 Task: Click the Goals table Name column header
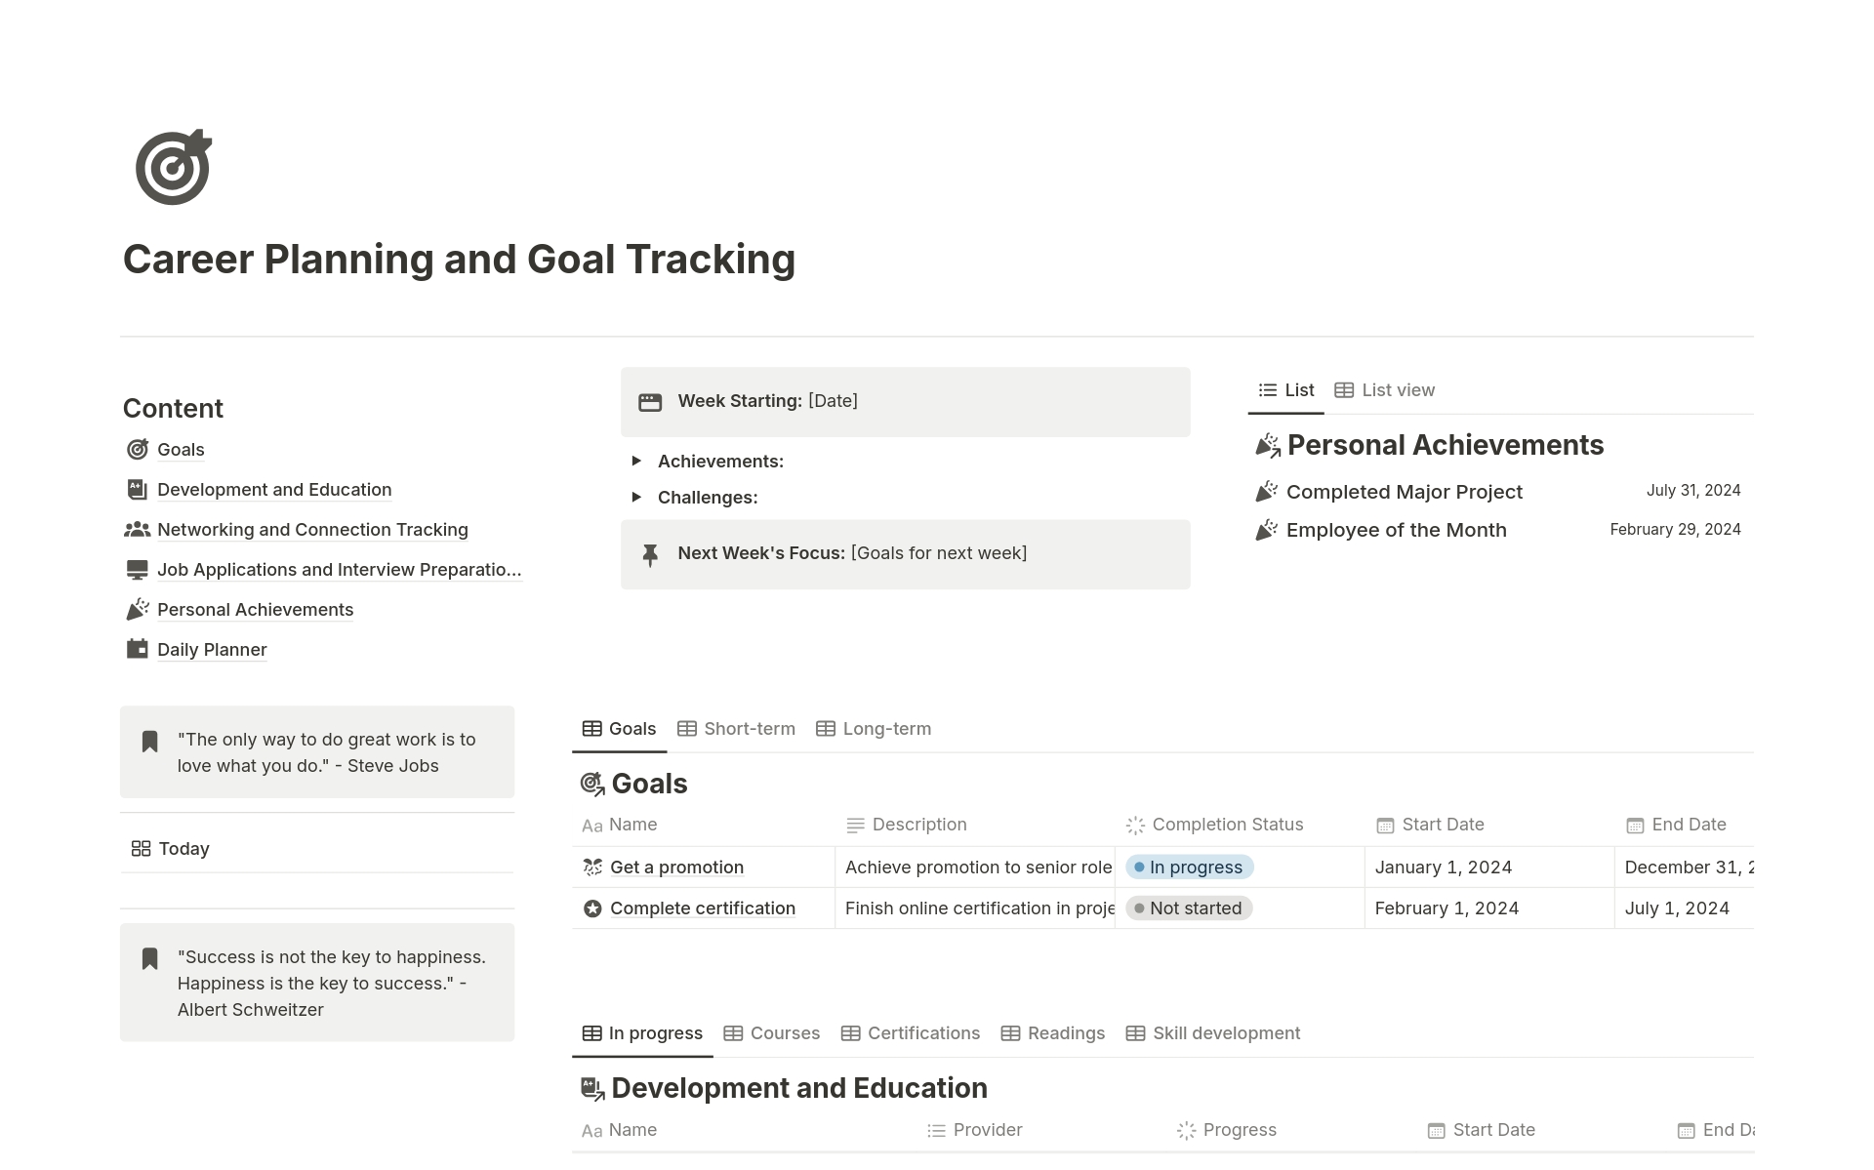pyautogui.click(x=619, y=825)
